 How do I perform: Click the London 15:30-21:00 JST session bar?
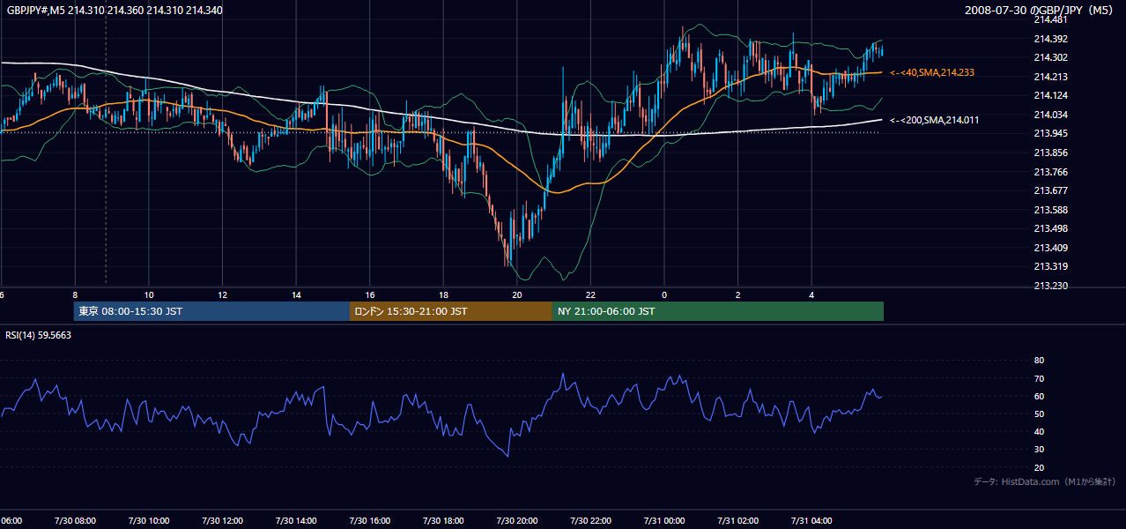[451, 311]
